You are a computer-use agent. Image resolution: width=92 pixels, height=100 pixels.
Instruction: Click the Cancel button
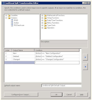(x=69, y=95)
